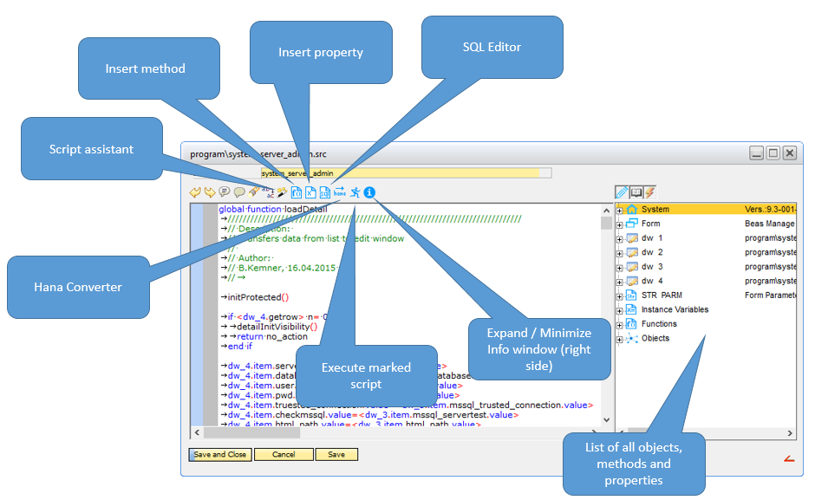Expand the Functions tree node
Screen dimensions: 815x500
coord(618,323)
